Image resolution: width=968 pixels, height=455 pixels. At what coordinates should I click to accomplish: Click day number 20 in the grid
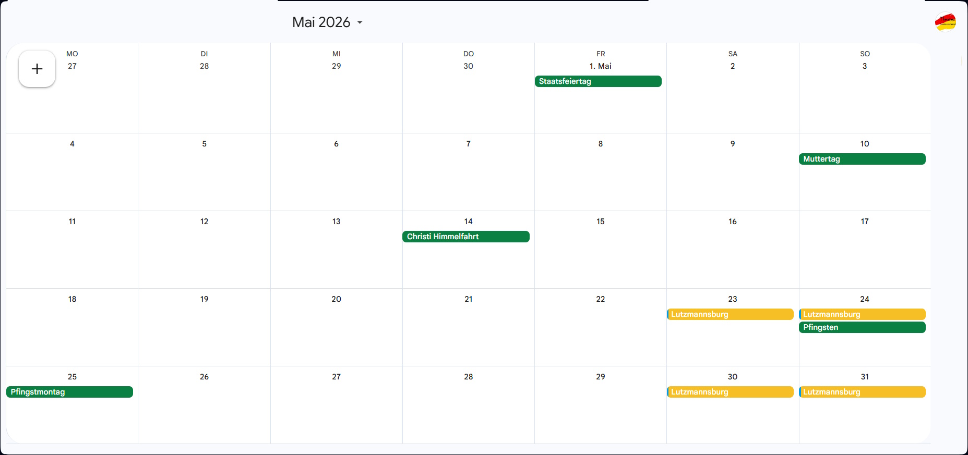(336, 299)
